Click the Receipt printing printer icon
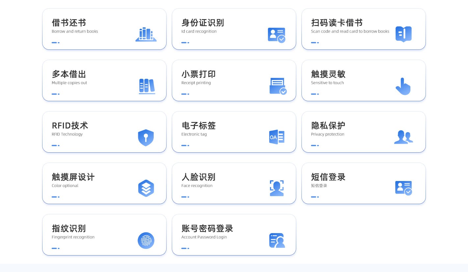The width and height of the screenshot is (468, 272). tap(277, 86)
